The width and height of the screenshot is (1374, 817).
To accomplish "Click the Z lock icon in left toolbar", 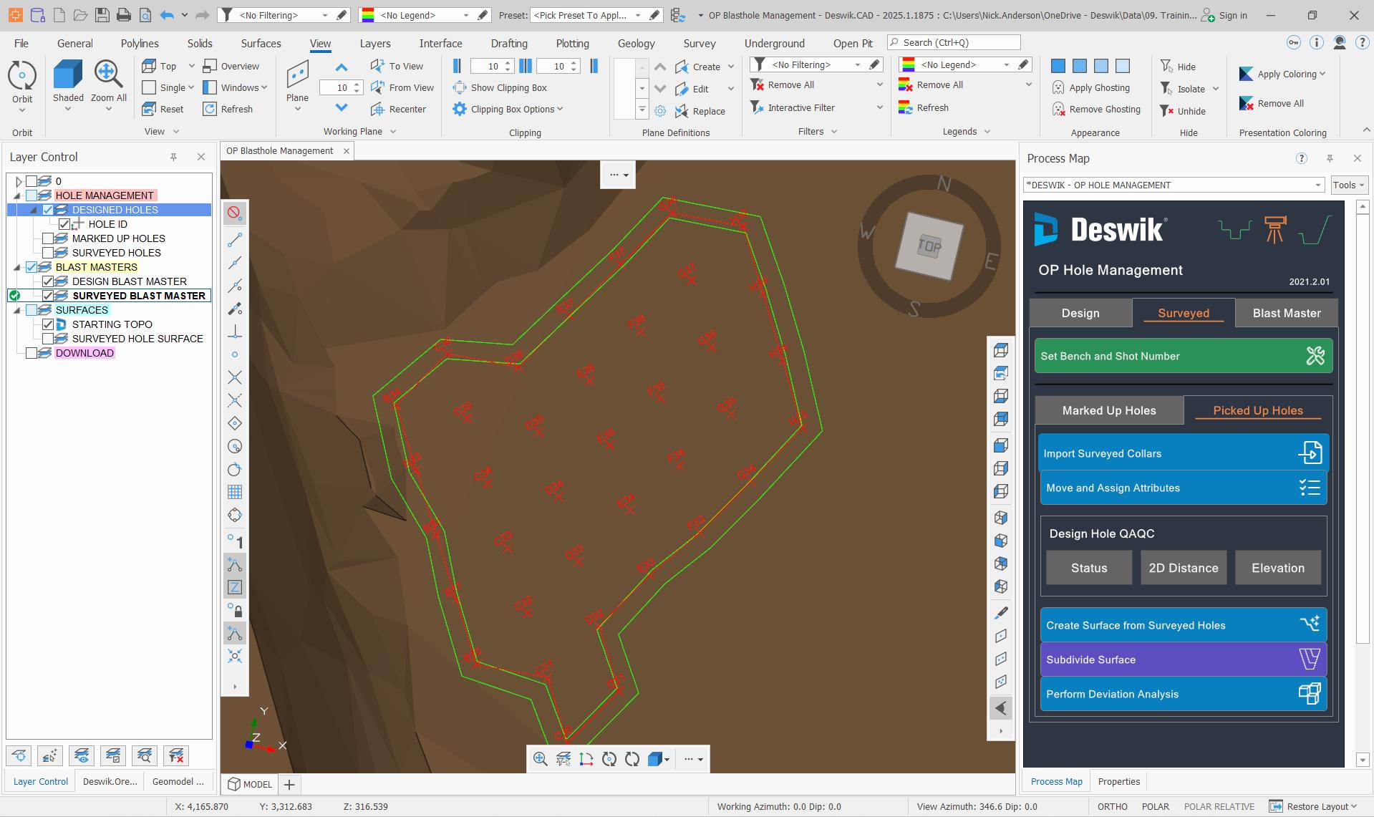I will (x=234, y=587).
